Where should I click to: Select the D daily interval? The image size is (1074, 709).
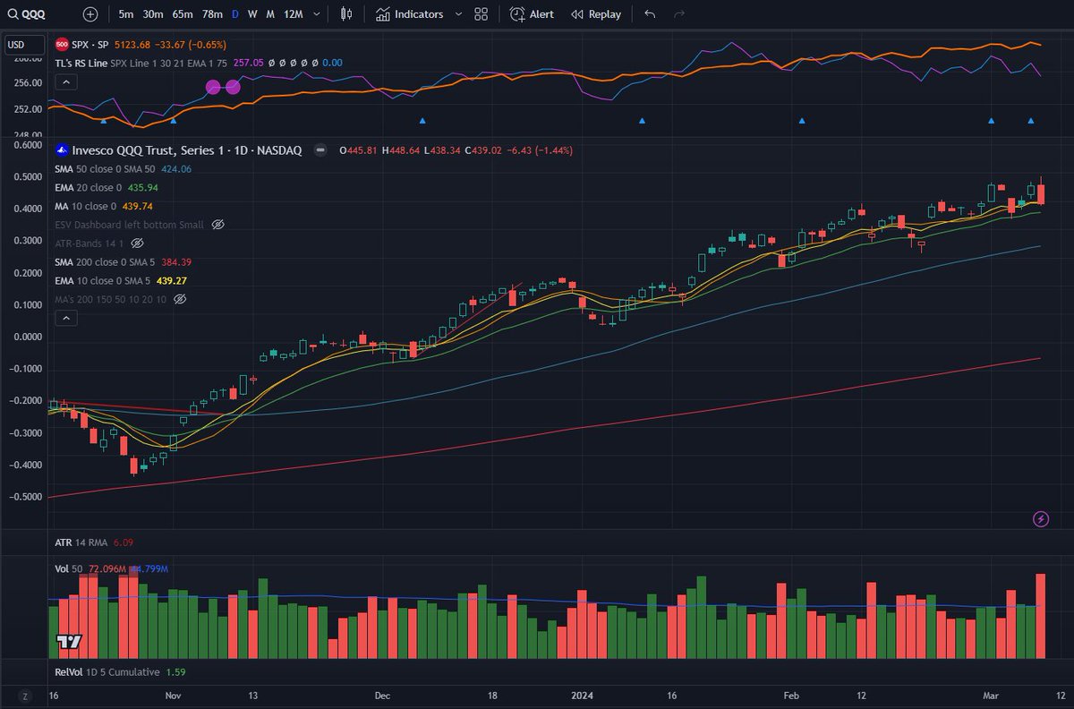(x=235, y=14)
